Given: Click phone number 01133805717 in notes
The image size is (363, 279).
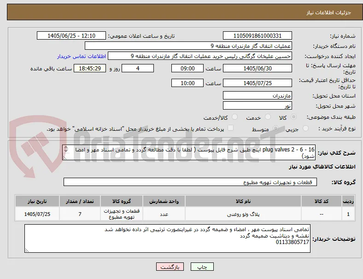Looking at the screenshot, I should coord(293,242).
